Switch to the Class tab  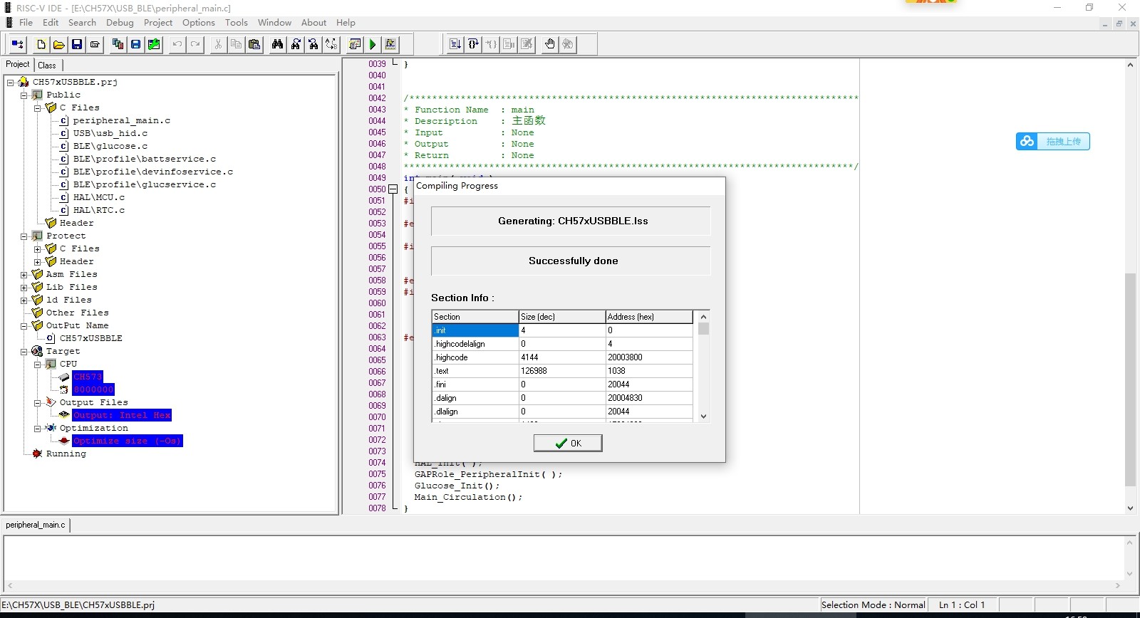coord(47,65)
